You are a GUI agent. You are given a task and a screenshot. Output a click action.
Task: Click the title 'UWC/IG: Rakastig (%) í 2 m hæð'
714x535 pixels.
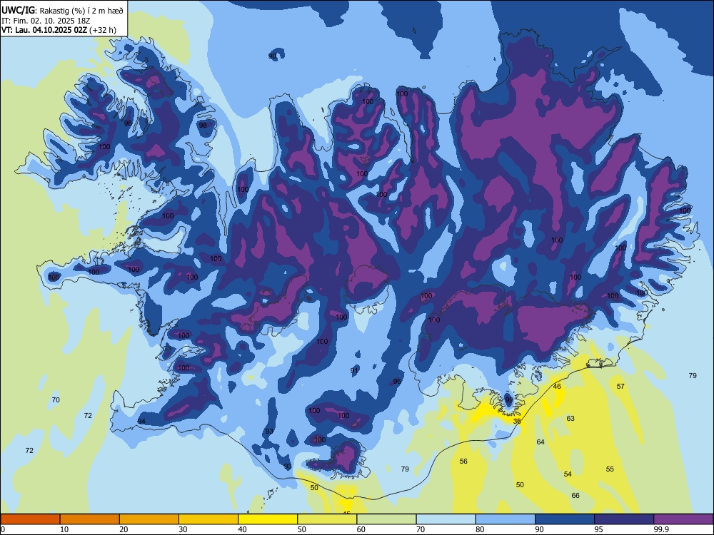point(62,9)
